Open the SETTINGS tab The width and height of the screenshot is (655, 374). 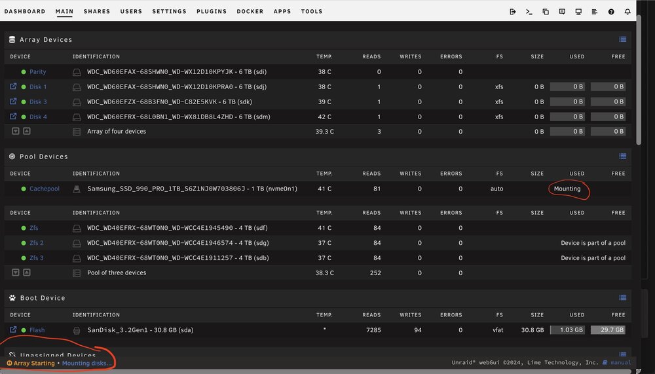(169, 11)
